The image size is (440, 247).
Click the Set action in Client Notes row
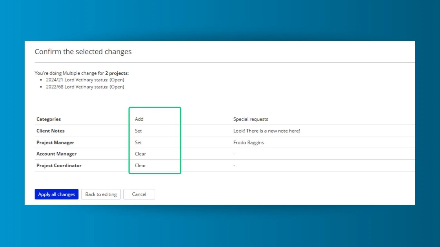[x=138, y=131]
